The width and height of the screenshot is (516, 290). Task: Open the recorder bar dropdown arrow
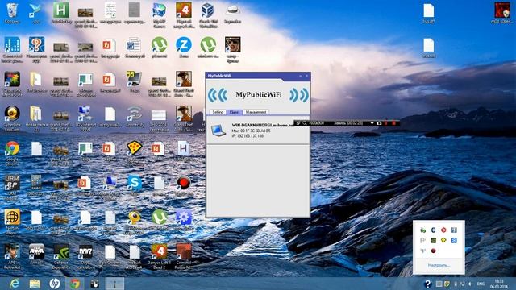point(372,123)
